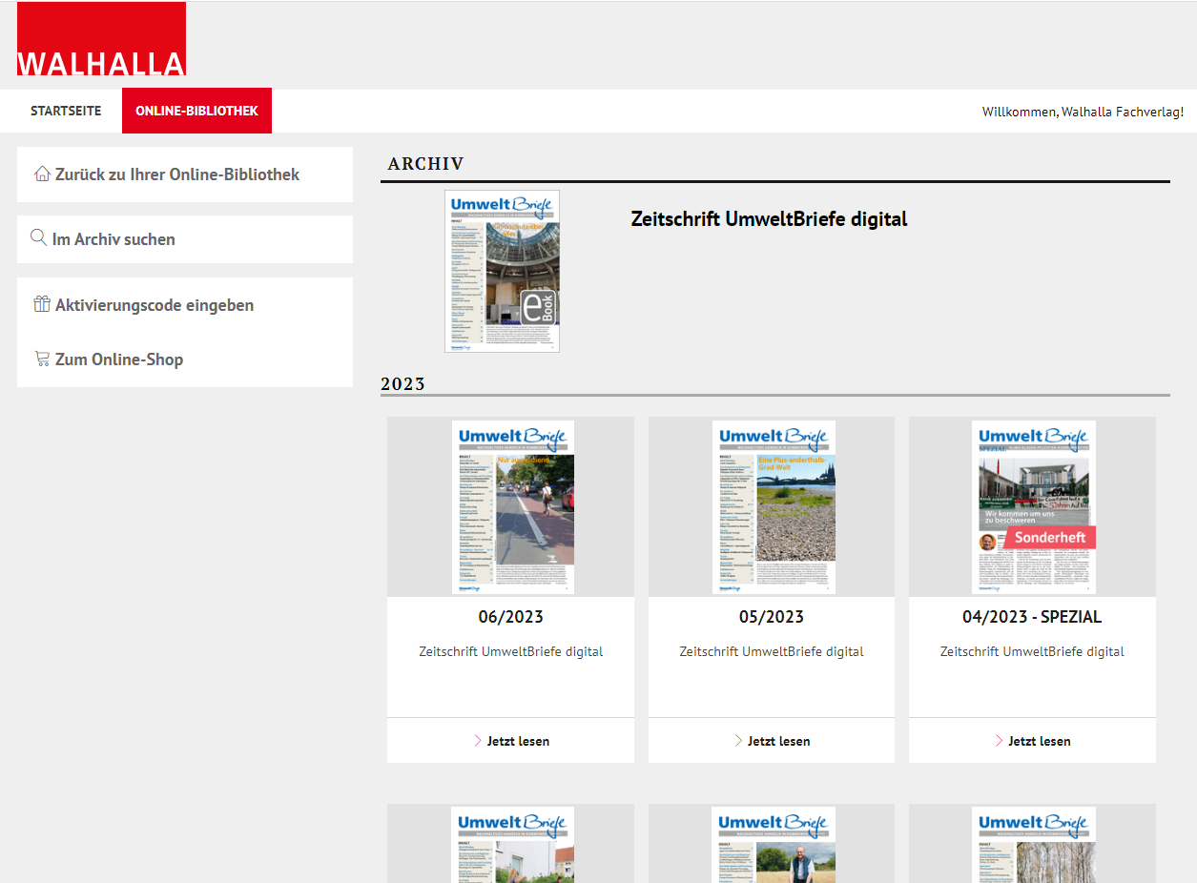This screenshot has height=883, width=1197.
Task: Click the WALHALLA logo
Action: [101, 39]
